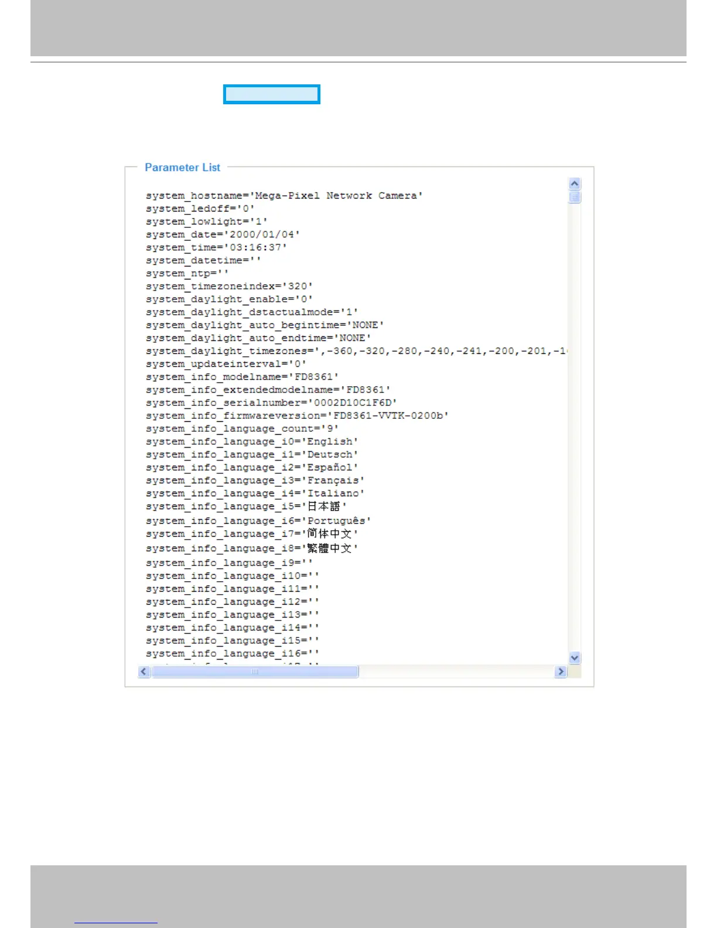Viewport: 717px width, 928px height.
Task: Click empty horizontal scrollbar track right of thumb
Action: pyautogui.click(x=456, y=671)
